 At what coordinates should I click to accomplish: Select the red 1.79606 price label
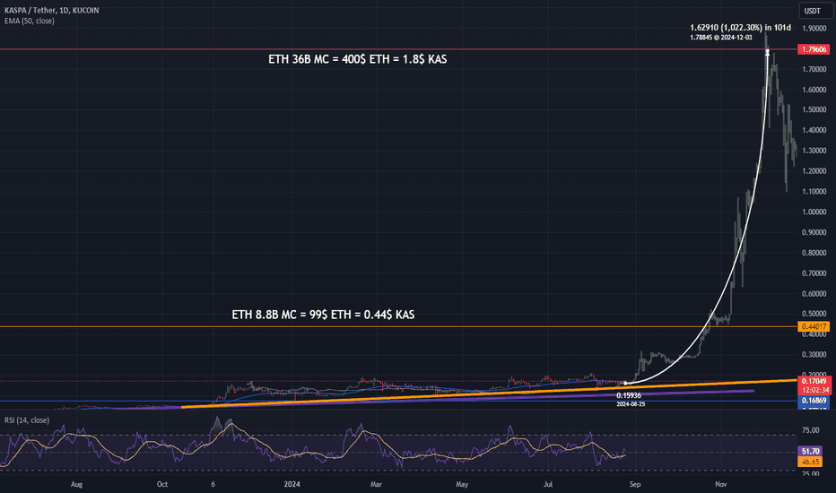pos(814,49)
